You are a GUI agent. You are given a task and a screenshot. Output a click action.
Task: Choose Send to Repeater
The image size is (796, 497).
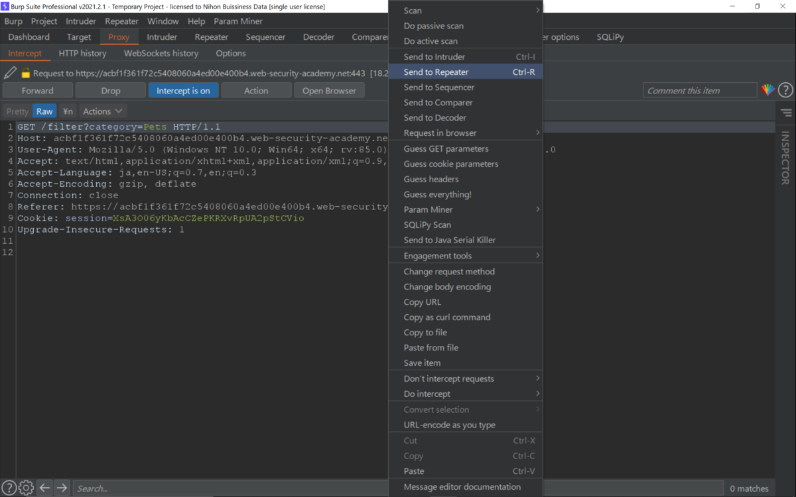click(466, 72)
